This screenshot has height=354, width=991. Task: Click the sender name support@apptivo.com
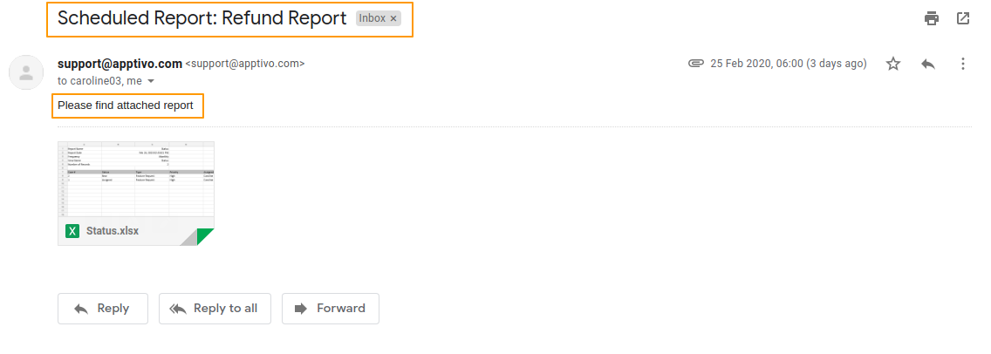pyautogui.click(x=120, y=64)
